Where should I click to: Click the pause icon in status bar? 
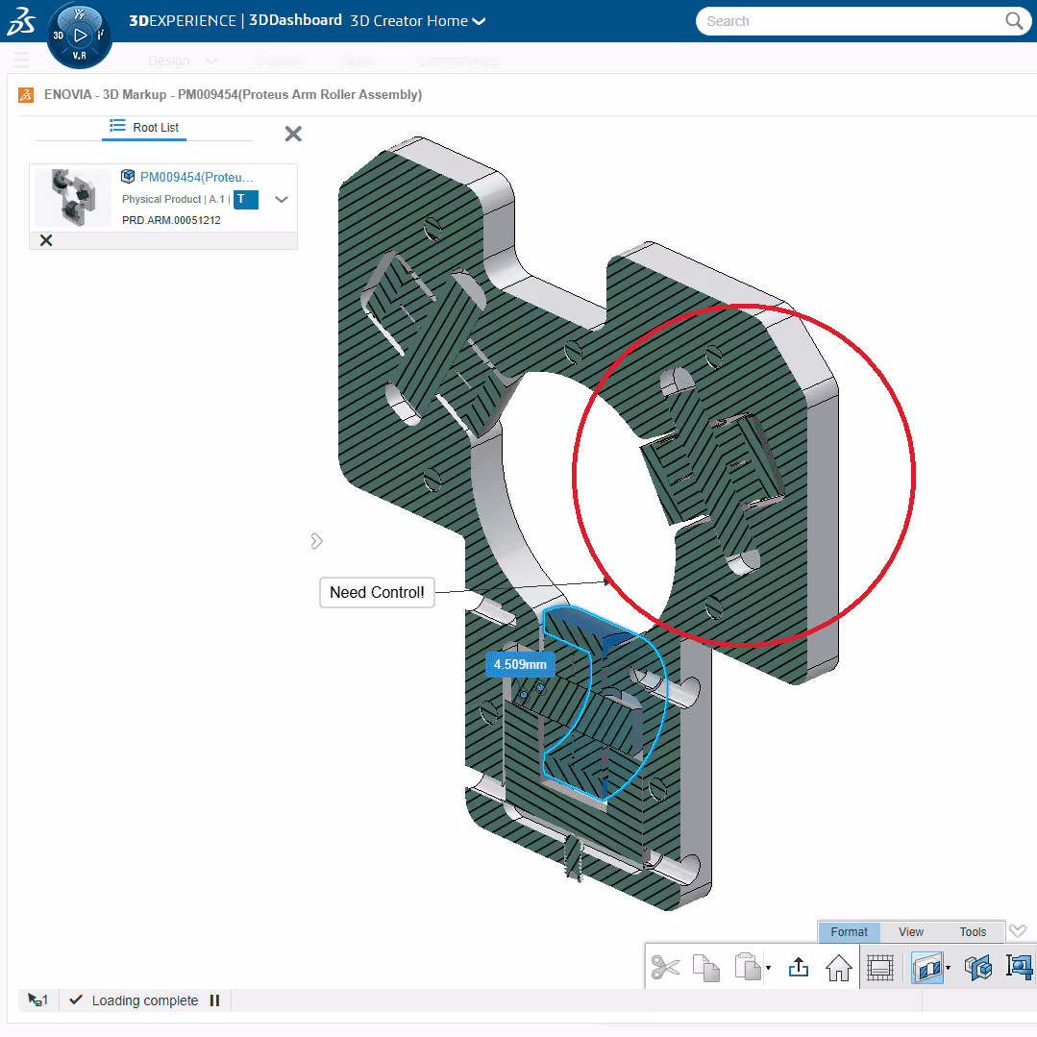pyautogui.click(x=214, y=1000)
